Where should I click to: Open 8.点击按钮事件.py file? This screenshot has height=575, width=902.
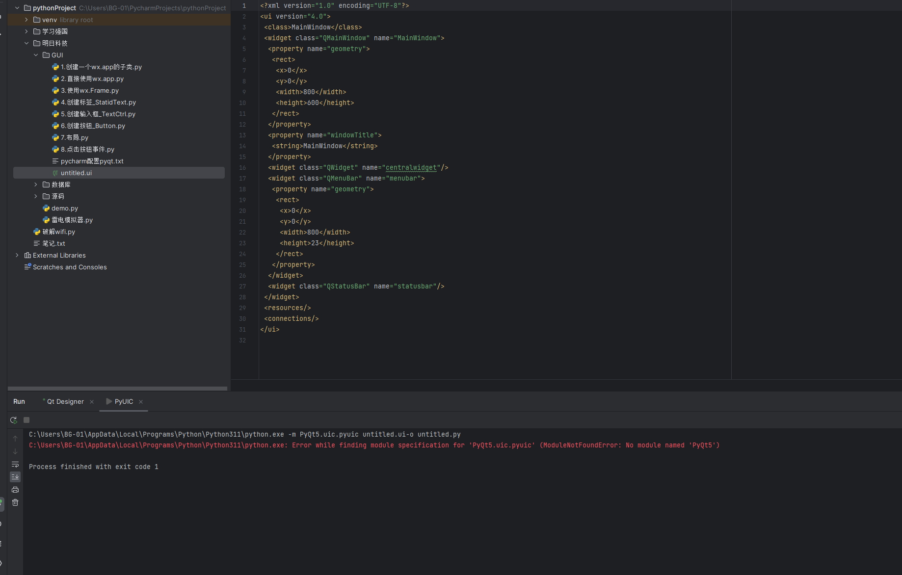click(87, 149)
